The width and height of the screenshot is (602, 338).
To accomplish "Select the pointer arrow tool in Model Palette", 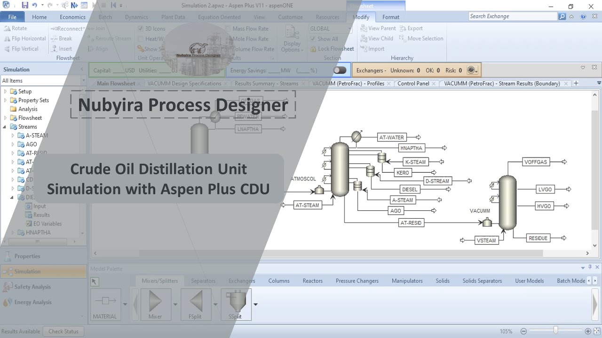I will (x=95, y=281).
